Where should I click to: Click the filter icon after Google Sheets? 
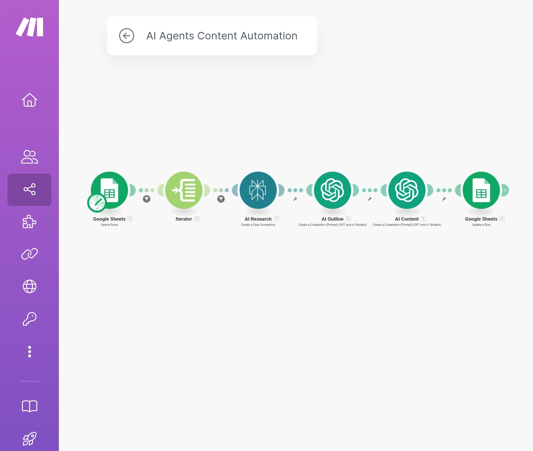tap(146, 199)
